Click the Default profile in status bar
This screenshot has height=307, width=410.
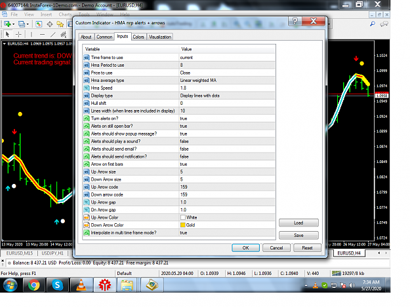pyautogui.click(x=124, y=274)
